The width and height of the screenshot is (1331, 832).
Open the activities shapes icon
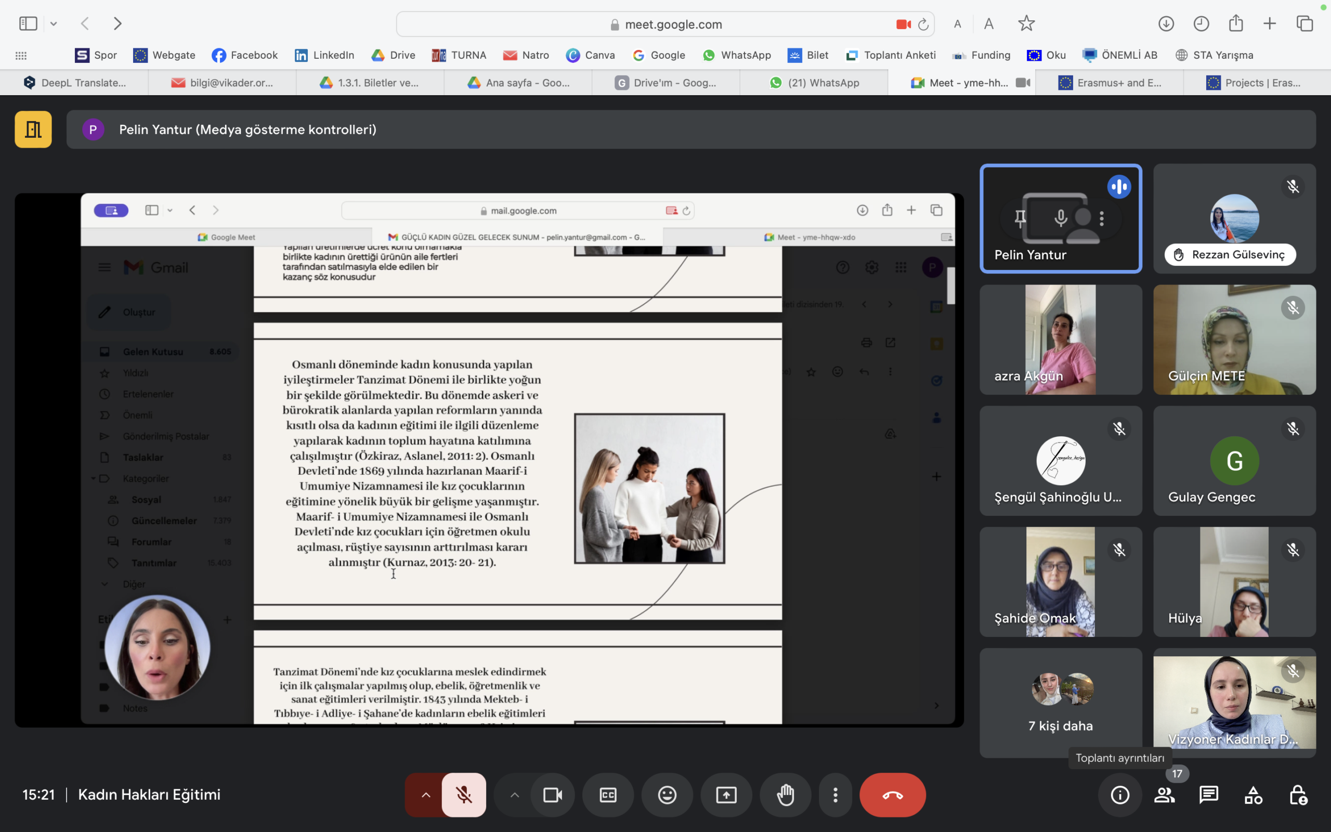tap(1253, 795)
